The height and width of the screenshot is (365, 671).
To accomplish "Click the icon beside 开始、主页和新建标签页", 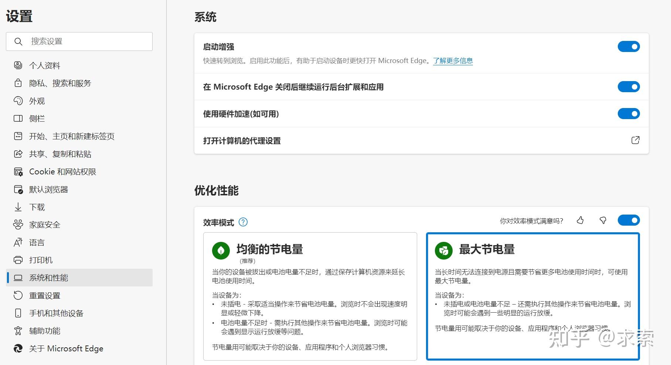I will pos(18,136).
